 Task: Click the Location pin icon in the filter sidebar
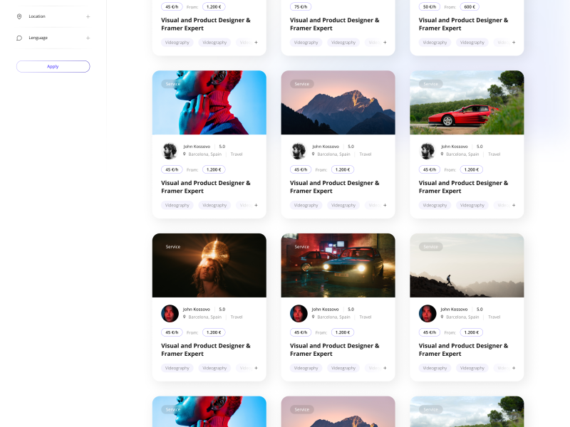point(19,16)
